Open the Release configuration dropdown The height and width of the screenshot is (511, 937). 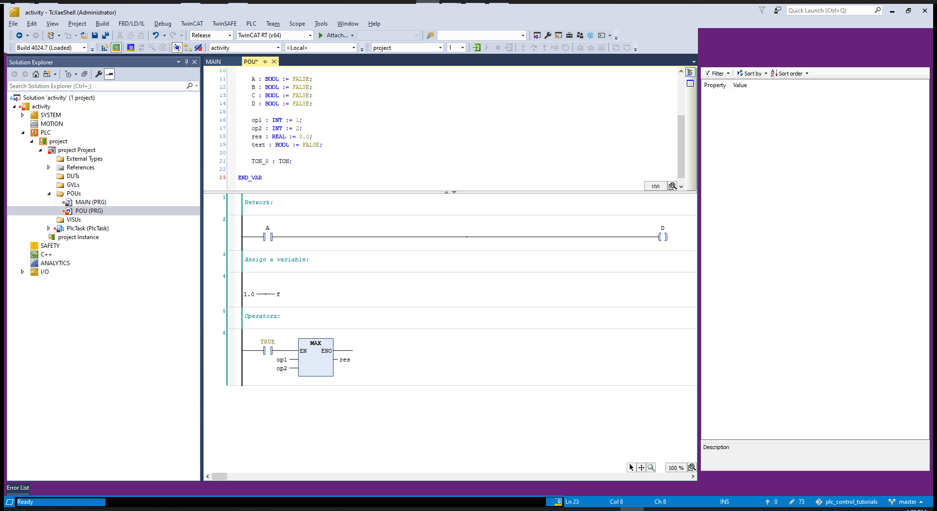212,35
